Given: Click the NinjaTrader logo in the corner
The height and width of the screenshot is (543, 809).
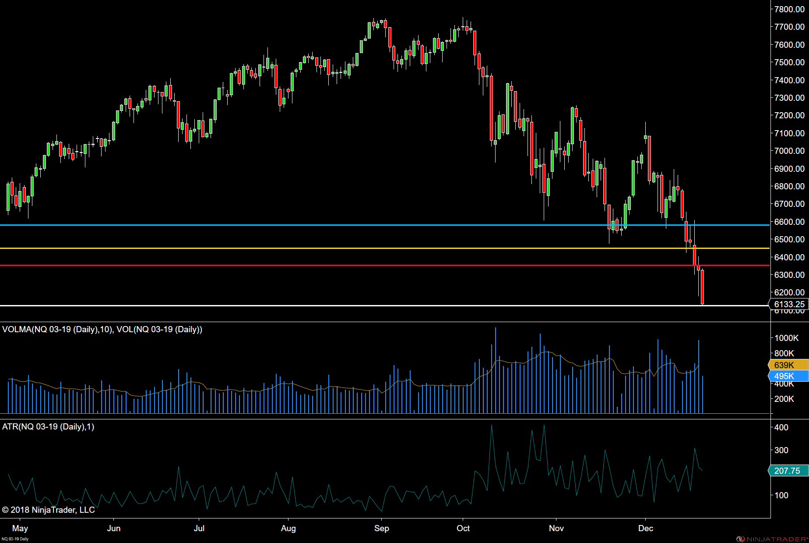Looking at the screenshot, I should (772, 539).
